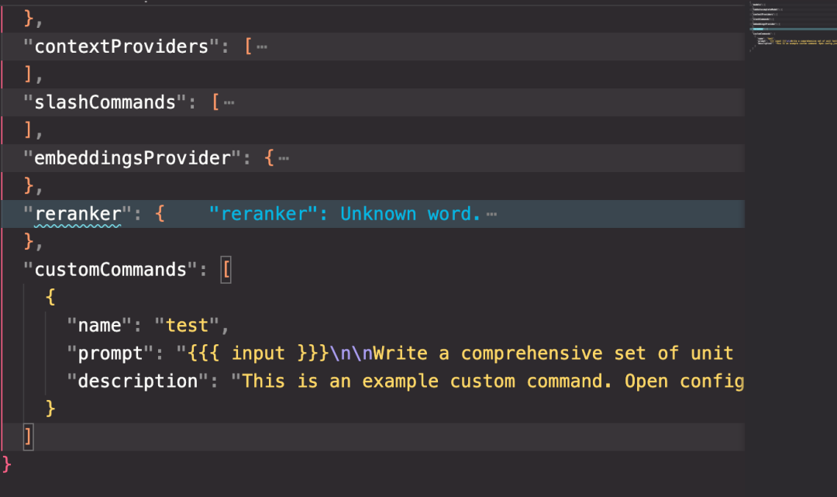Click the "contextProviders" key
The width and height of the screenshot is (837, 497).
point(121,47)
